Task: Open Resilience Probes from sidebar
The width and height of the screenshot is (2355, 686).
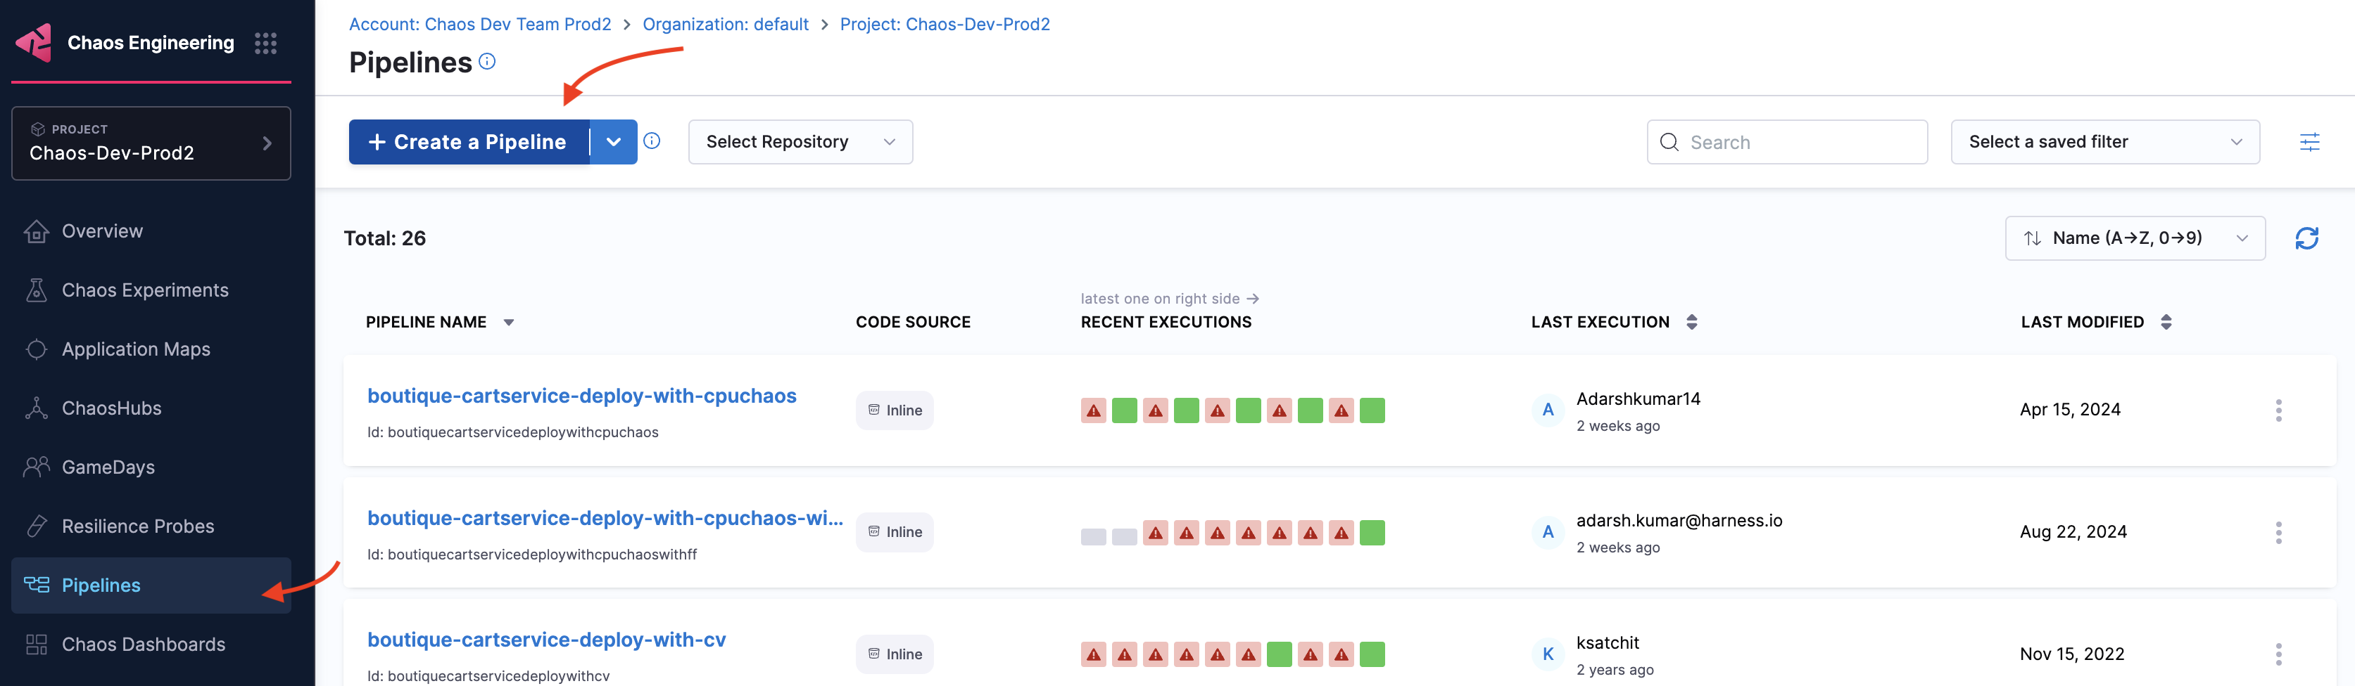Action: pos(137,526)
